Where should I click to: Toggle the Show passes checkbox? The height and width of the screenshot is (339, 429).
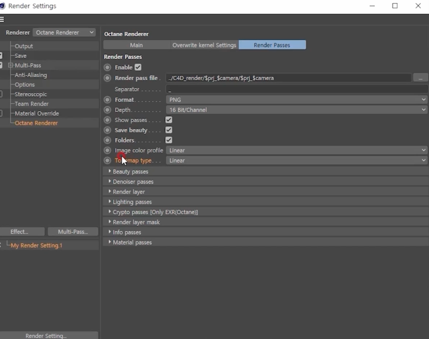[169, 120]
